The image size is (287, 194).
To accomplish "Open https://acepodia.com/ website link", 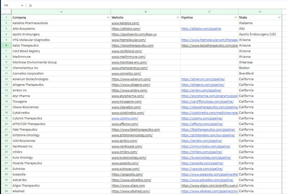I will pos(127,175).
